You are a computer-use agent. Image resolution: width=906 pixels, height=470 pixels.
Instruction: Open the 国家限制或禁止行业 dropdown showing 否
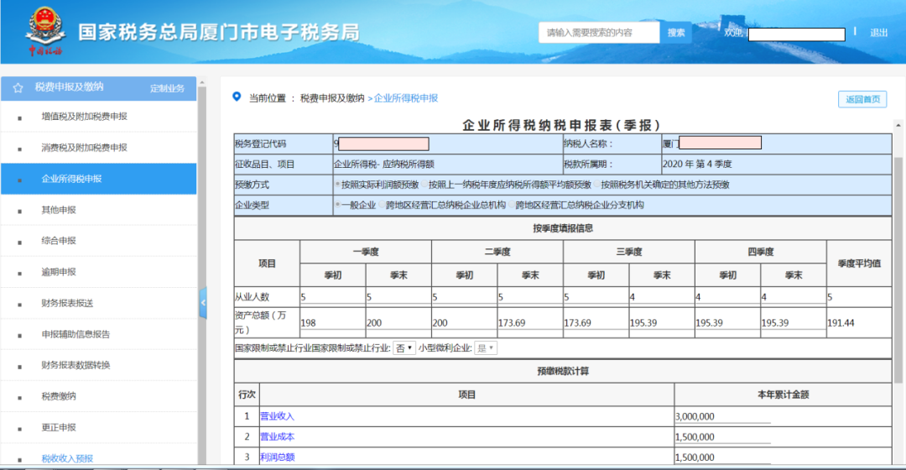[404, 348]
